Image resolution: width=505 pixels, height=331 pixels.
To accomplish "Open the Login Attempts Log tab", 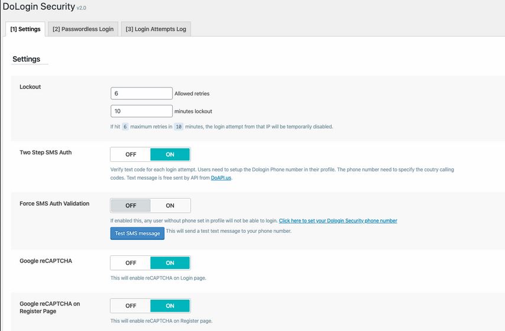I will click(156, 29).
